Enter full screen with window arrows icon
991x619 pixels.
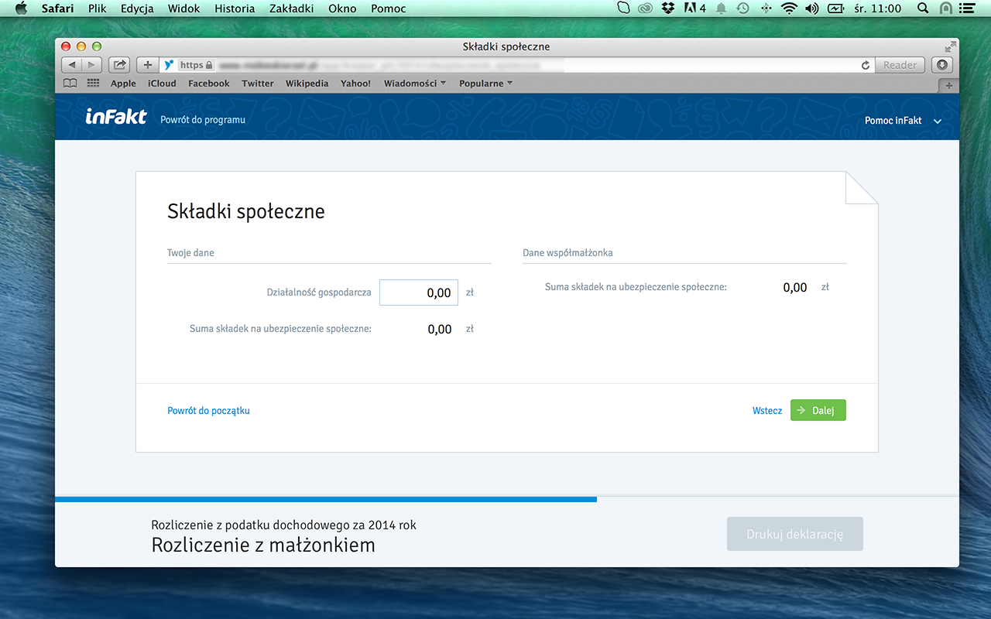(x=950, y=46)
